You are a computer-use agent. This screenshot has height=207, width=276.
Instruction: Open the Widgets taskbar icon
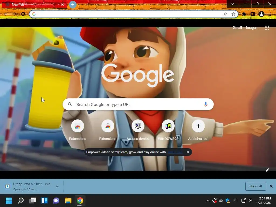[x=44, y=201]
